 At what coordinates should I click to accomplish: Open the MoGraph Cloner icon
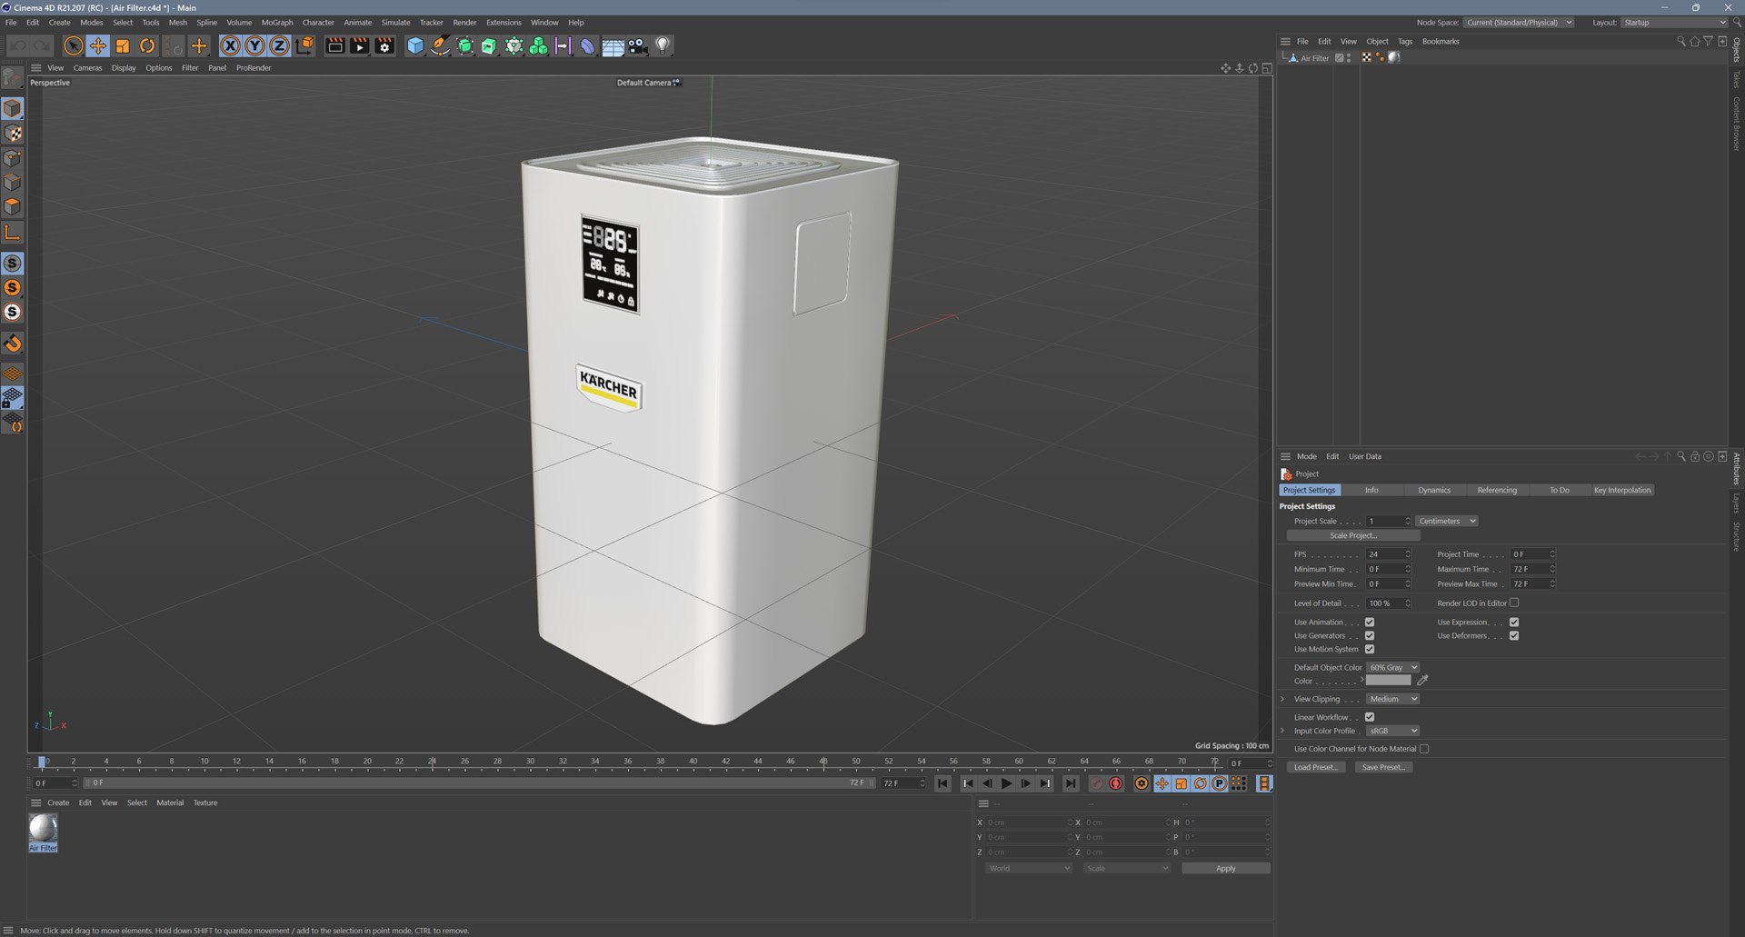coord(538,45)
